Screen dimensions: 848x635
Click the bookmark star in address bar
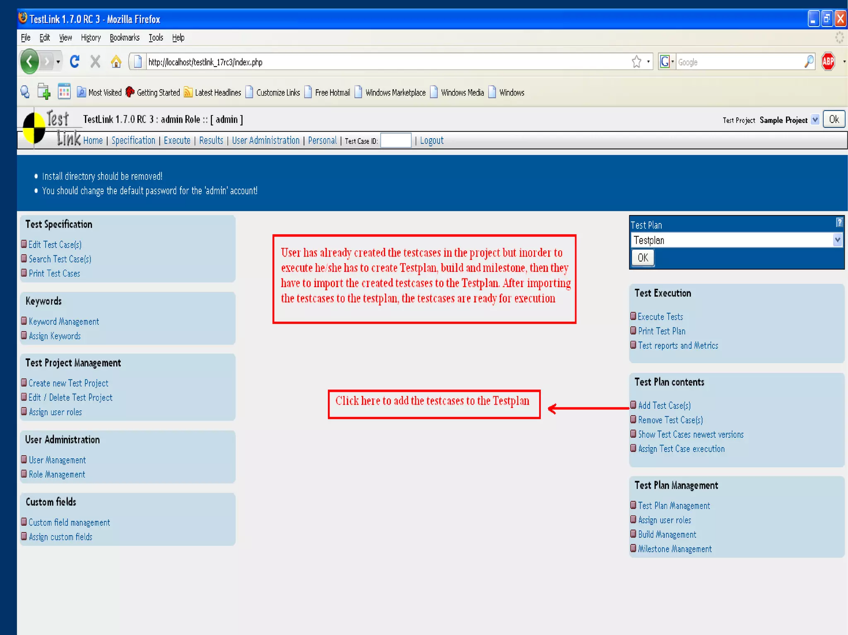(x=636, y=62)
